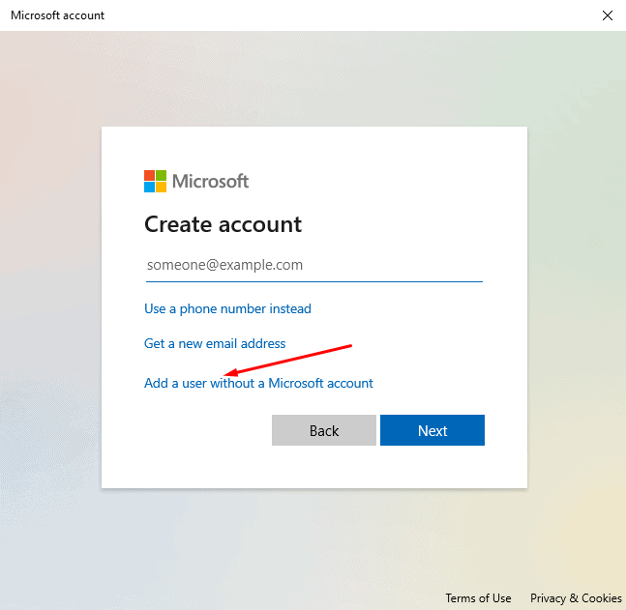
Task: Select 'Get a new email address' link
Action: [x=215, y=343]
